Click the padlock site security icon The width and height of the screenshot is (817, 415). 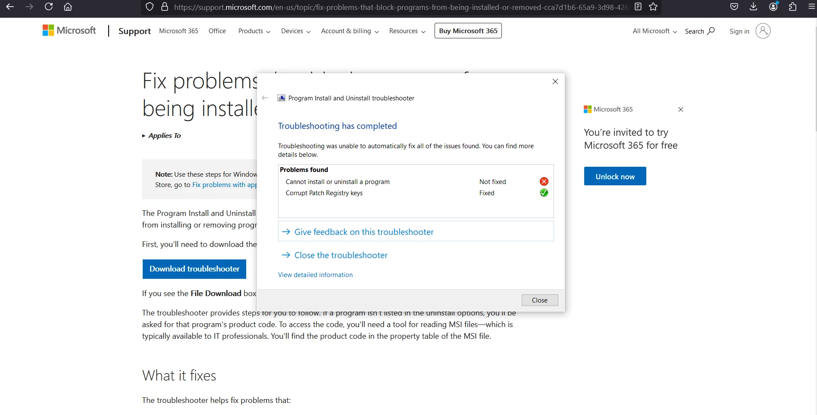coord(164,7)
